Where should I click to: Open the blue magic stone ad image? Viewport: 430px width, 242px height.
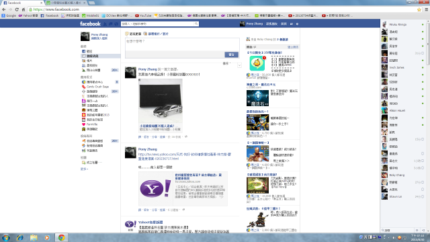click(x=257, y=98)
